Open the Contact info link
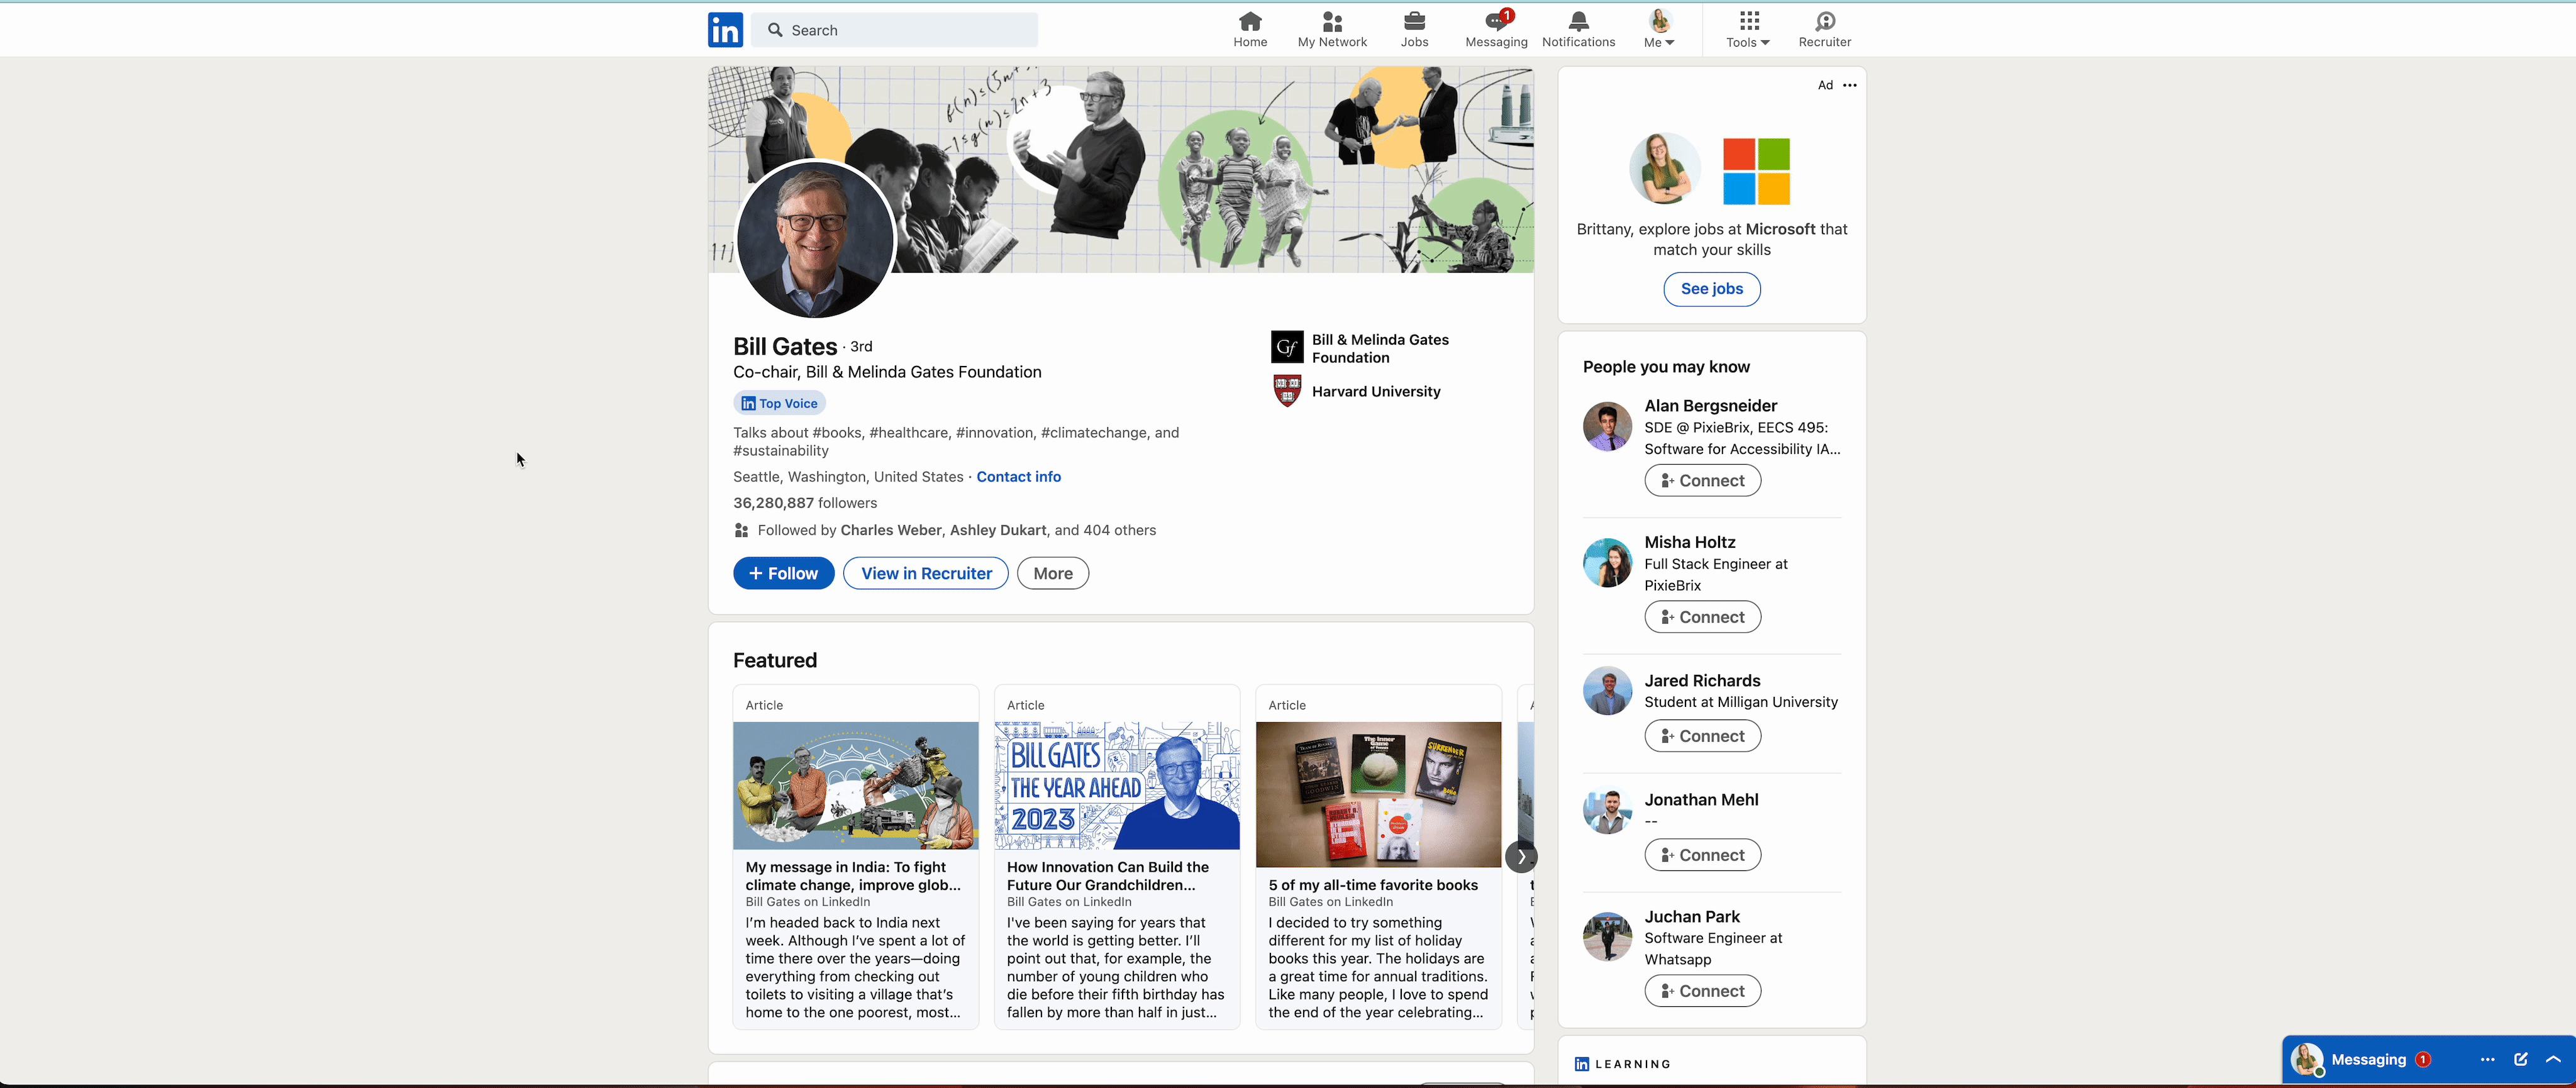The width and height of the screenshot is (2576, 1088). tap(1018, 477)
